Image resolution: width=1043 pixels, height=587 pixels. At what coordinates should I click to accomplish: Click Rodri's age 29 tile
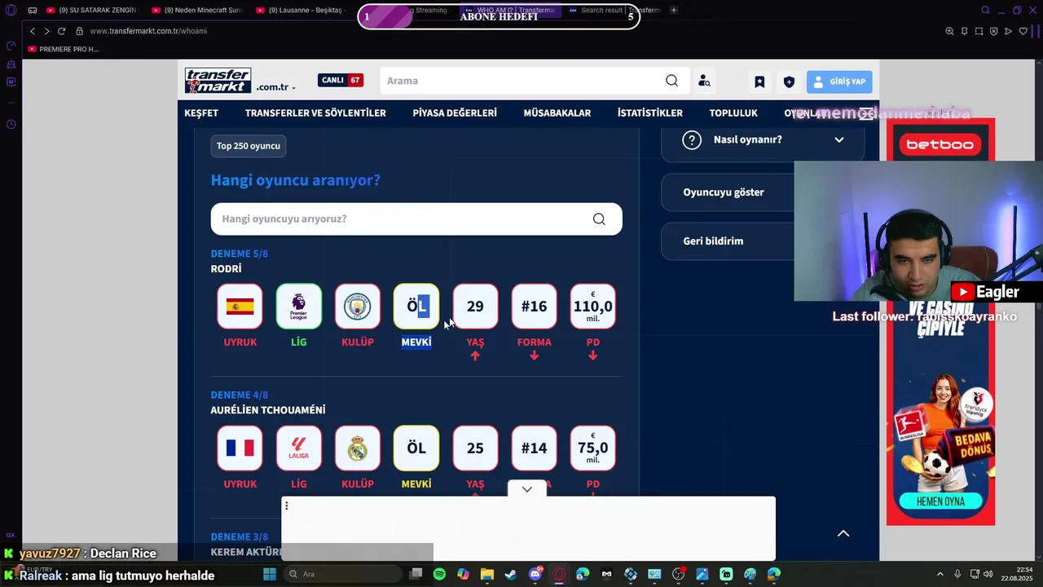[475, 307]
